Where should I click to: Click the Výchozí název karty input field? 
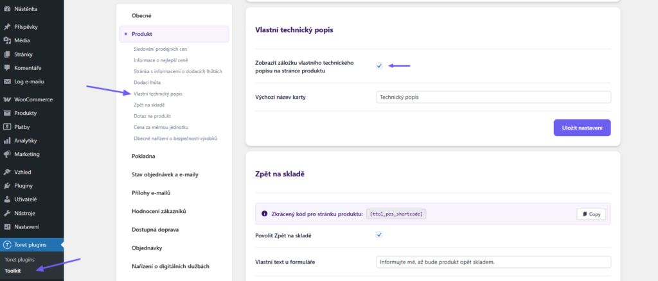pos(493,97)
